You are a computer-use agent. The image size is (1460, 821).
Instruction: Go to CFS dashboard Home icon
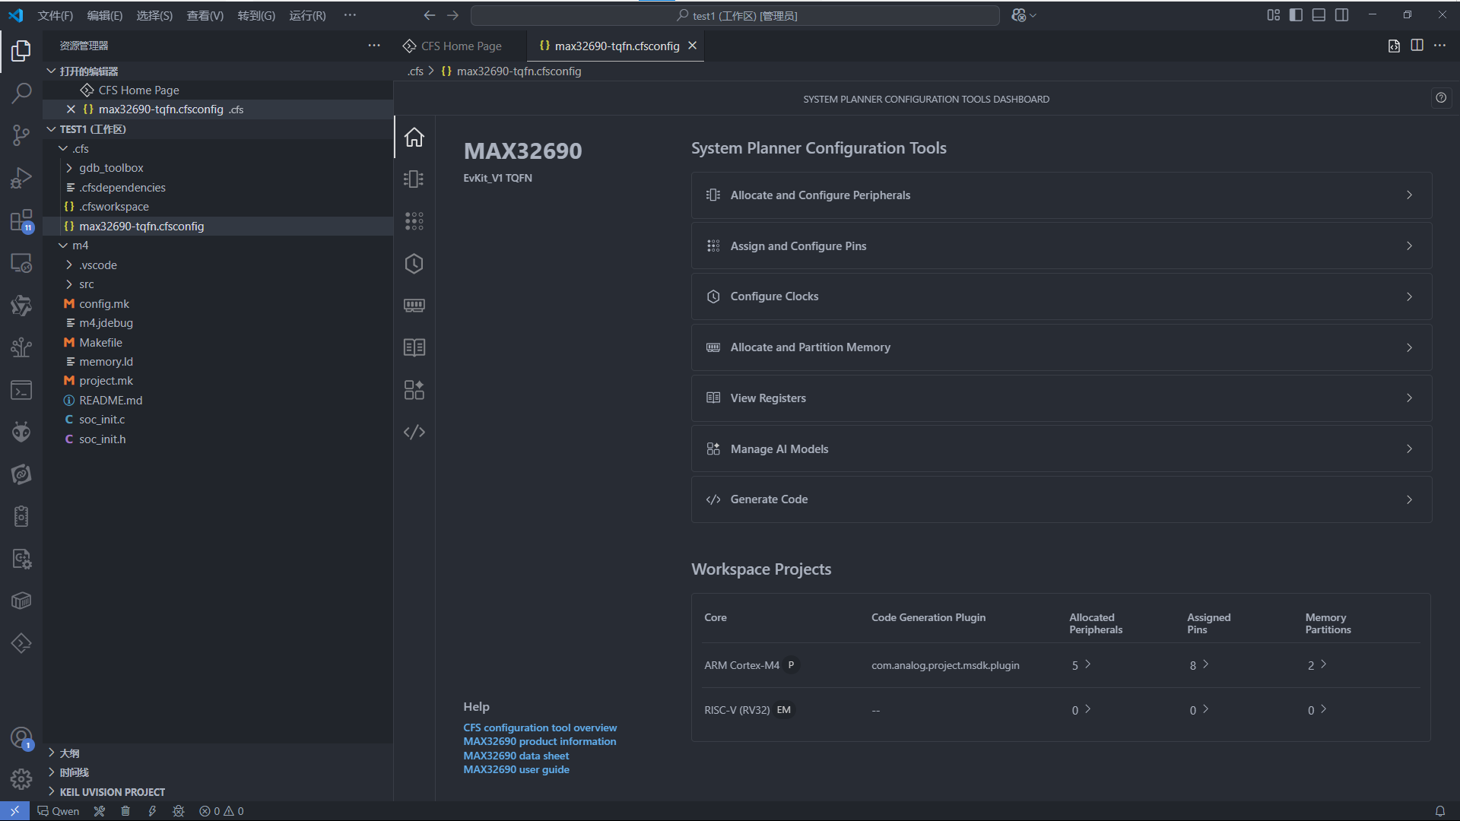pos(414,137)
